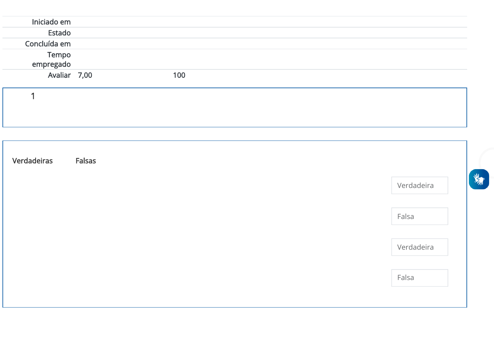Click the Iniciado em label
This screenshot has height=348, width=494.
coord(51,22)
